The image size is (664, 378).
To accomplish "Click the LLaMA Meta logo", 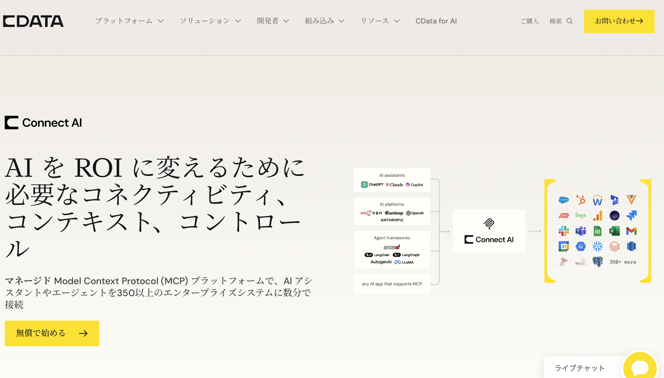I will point(404,262).
